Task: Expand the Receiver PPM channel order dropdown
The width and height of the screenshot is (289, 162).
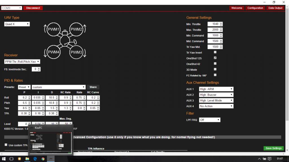Action: [x=22, y=62]
